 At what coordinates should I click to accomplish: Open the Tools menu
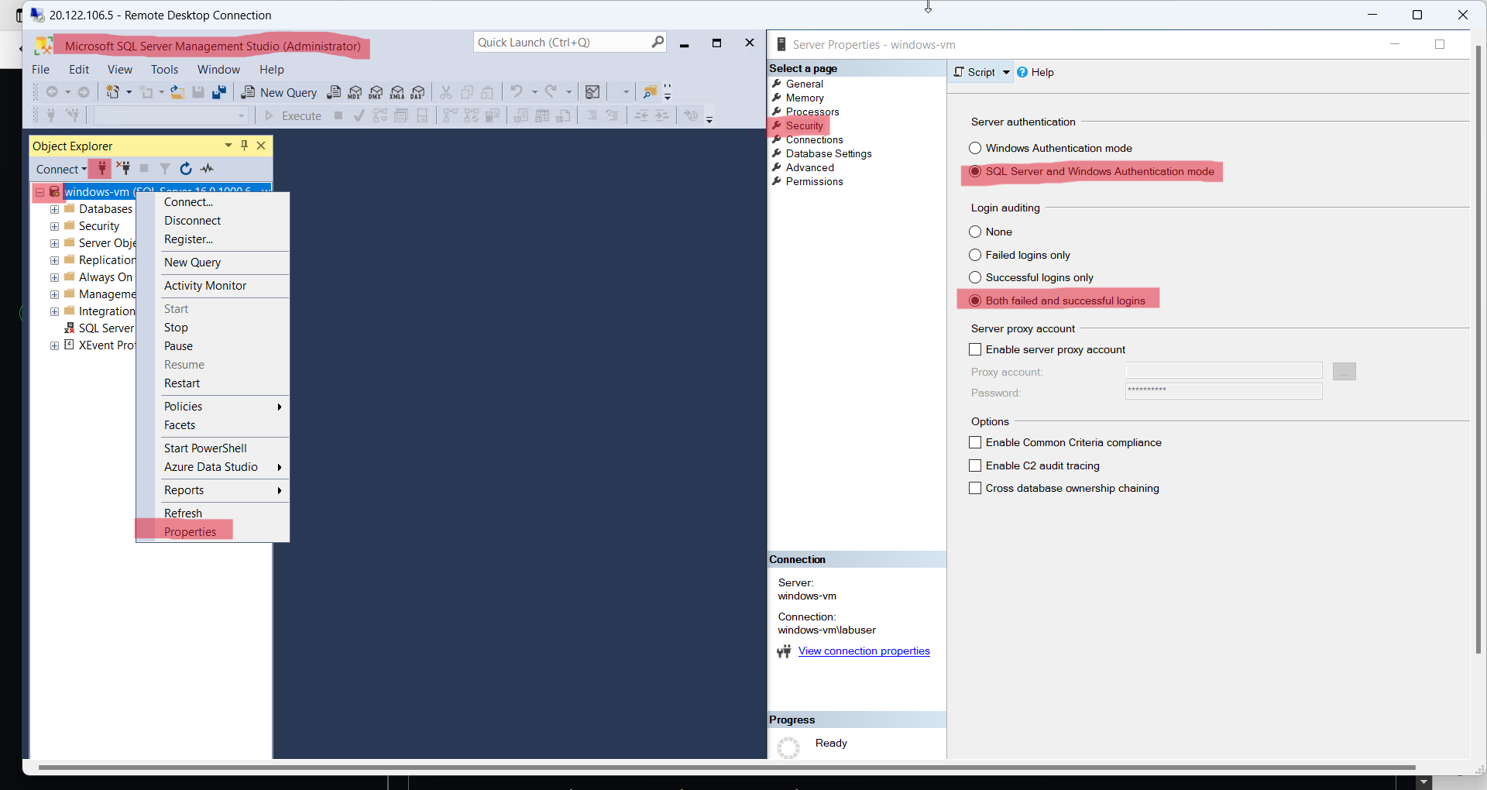coord(164,69)
